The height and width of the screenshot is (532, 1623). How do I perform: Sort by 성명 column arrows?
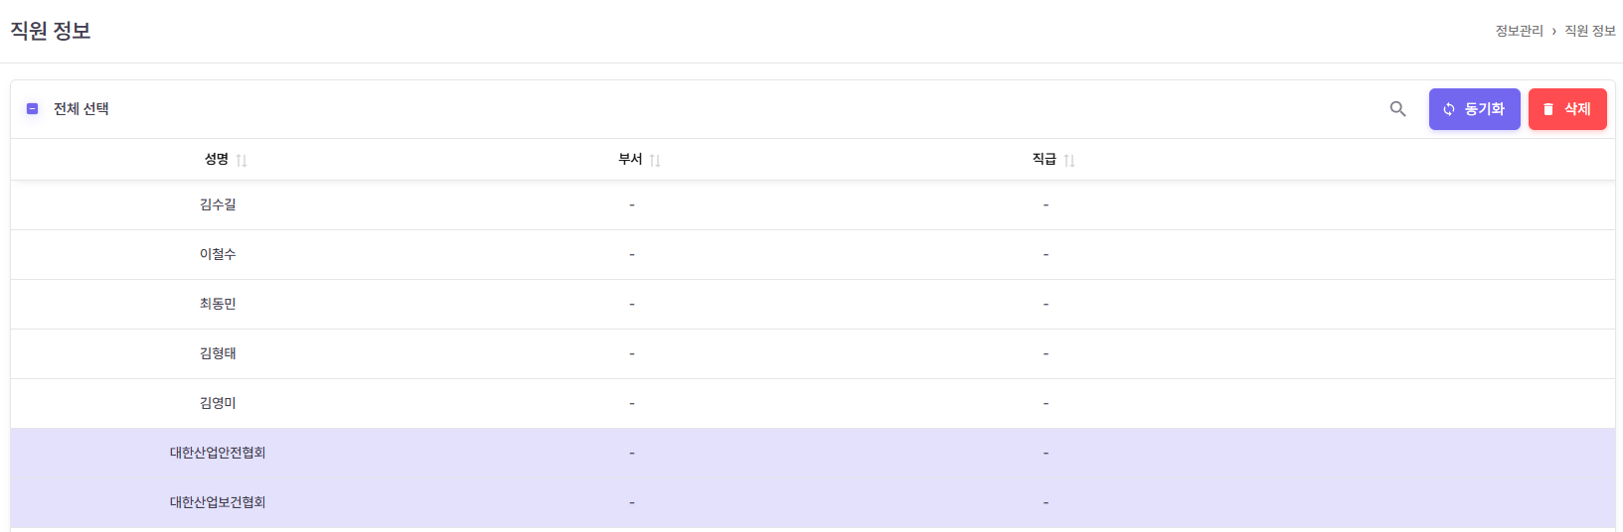pos(242,161)
